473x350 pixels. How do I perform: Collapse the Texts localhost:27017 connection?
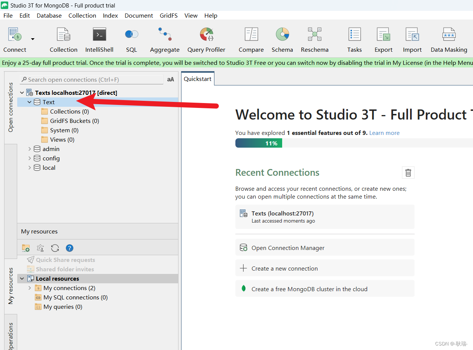click(22, 93)
